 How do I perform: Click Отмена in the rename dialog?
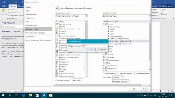point(102,50)
